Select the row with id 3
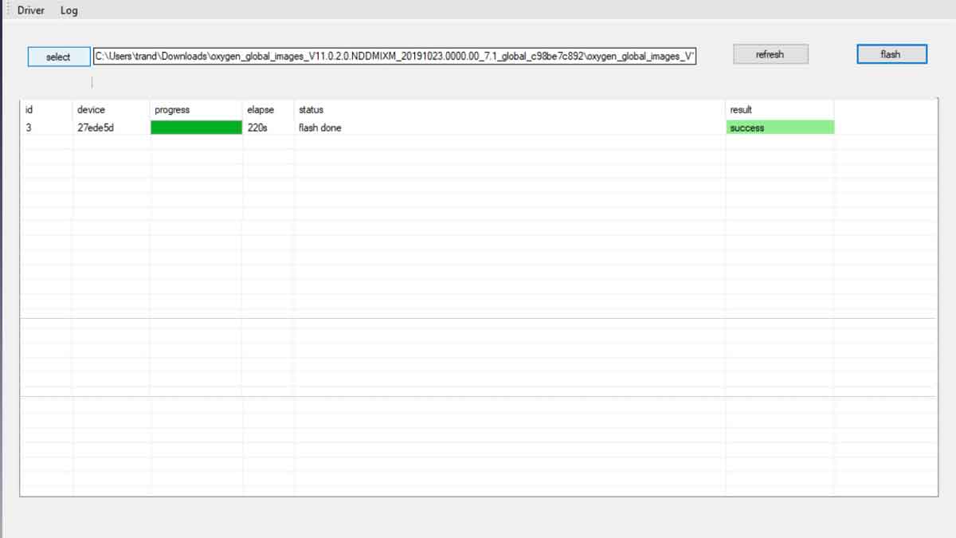This screenshot has width=956, height=538. (x=29, y=128)
